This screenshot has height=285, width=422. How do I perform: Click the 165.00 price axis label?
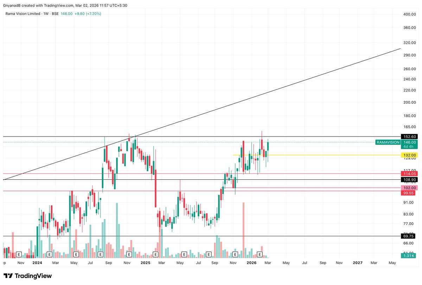409,127
